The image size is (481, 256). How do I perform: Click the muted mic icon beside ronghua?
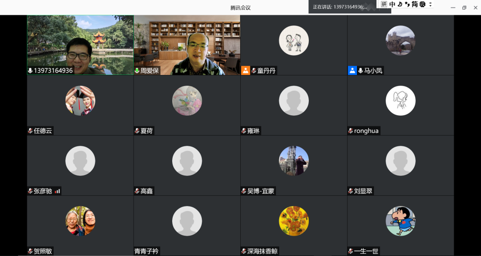[351, 131]
